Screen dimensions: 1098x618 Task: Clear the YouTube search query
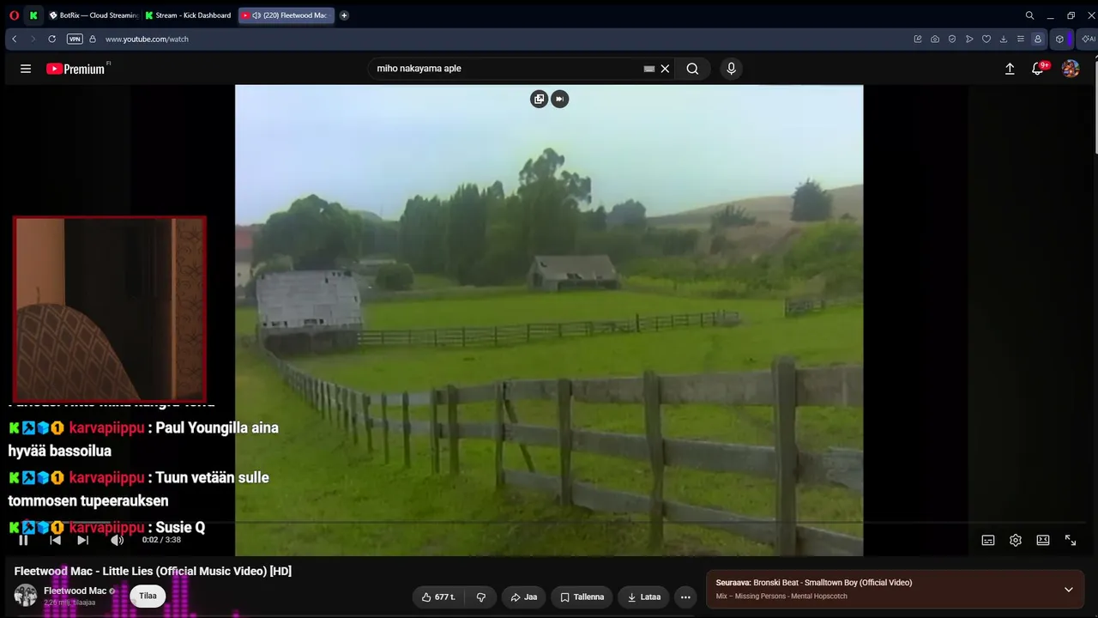pyautogui.click(x=665, y=69)
